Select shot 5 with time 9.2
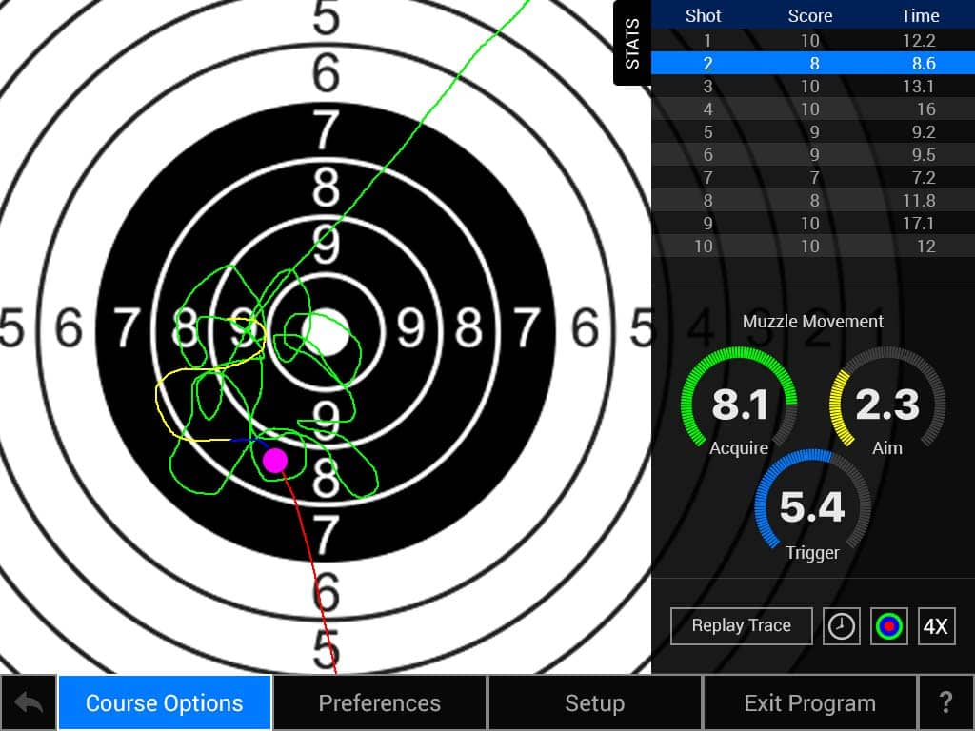Screen dimensions: 975x731 tap(813, 131)
